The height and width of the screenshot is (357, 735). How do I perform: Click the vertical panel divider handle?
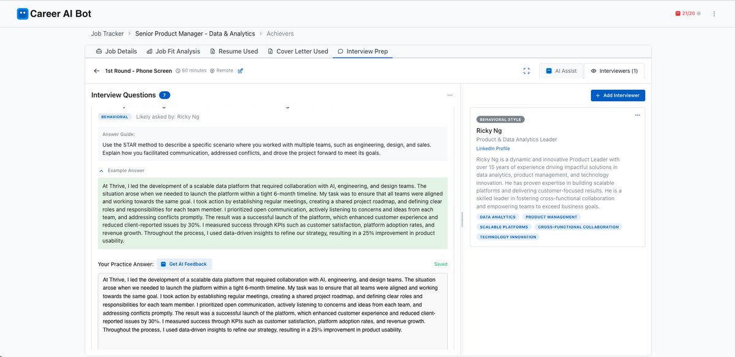click(462, 219)
